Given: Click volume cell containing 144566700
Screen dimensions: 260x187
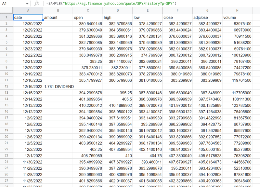Looking at the screenshot, I should (237, 162).
